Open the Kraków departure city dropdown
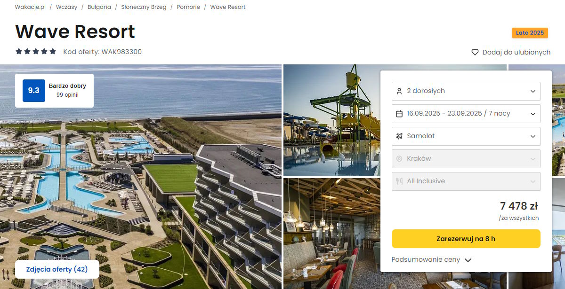This screenshot has height=289, width=565. point(466,159)
